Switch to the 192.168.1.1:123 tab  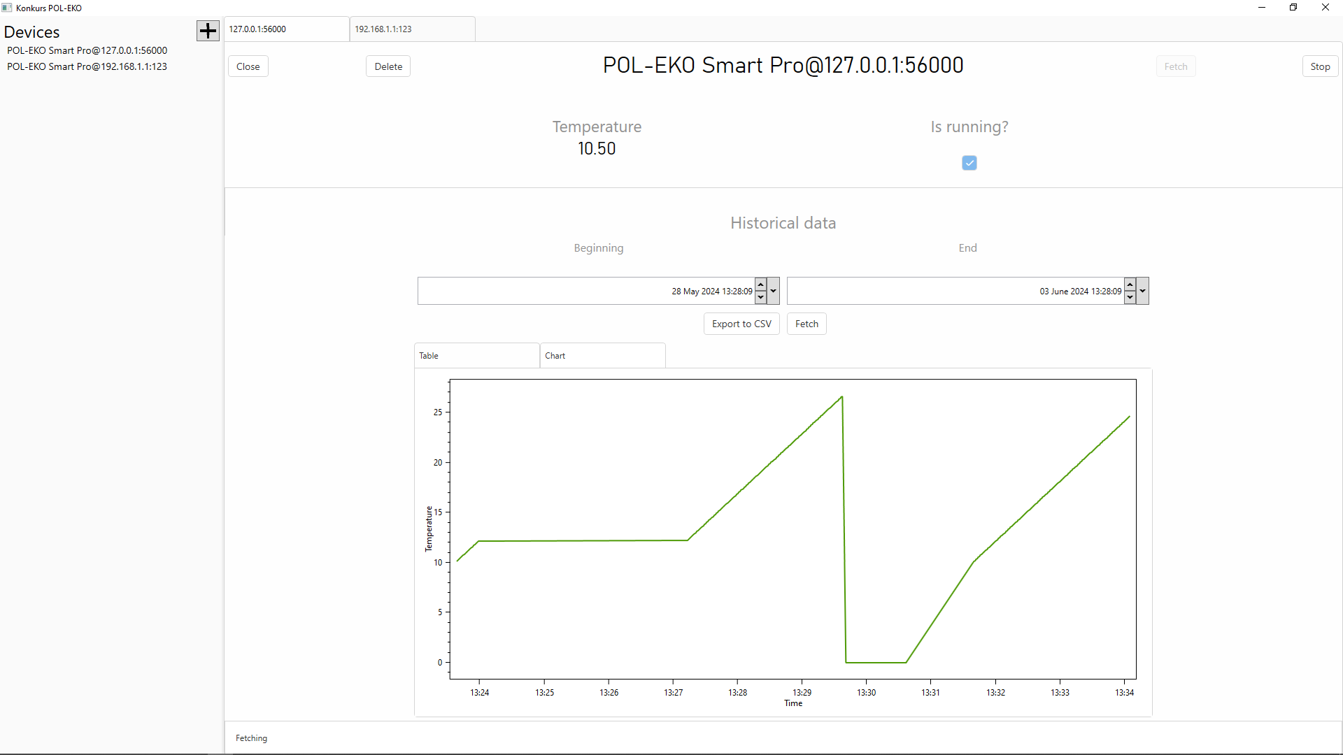click(x=411, y=29)
